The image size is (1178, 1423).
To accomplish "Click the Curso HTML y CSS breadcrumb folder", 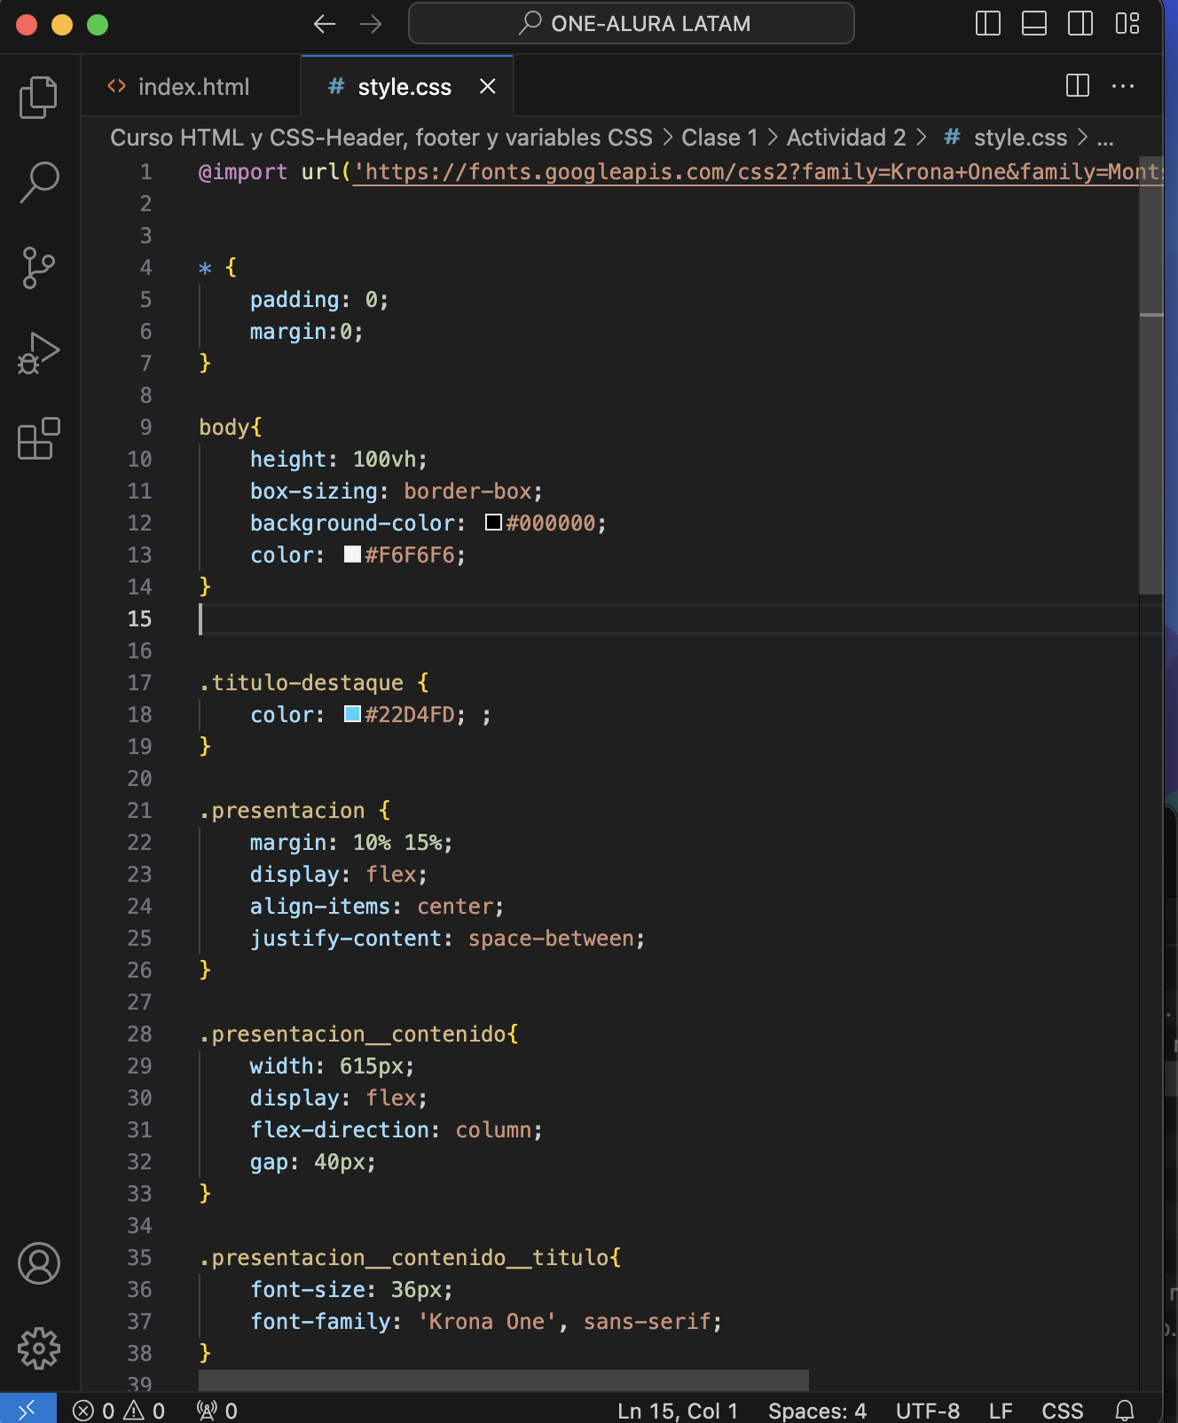I will [x=381, y=138].
